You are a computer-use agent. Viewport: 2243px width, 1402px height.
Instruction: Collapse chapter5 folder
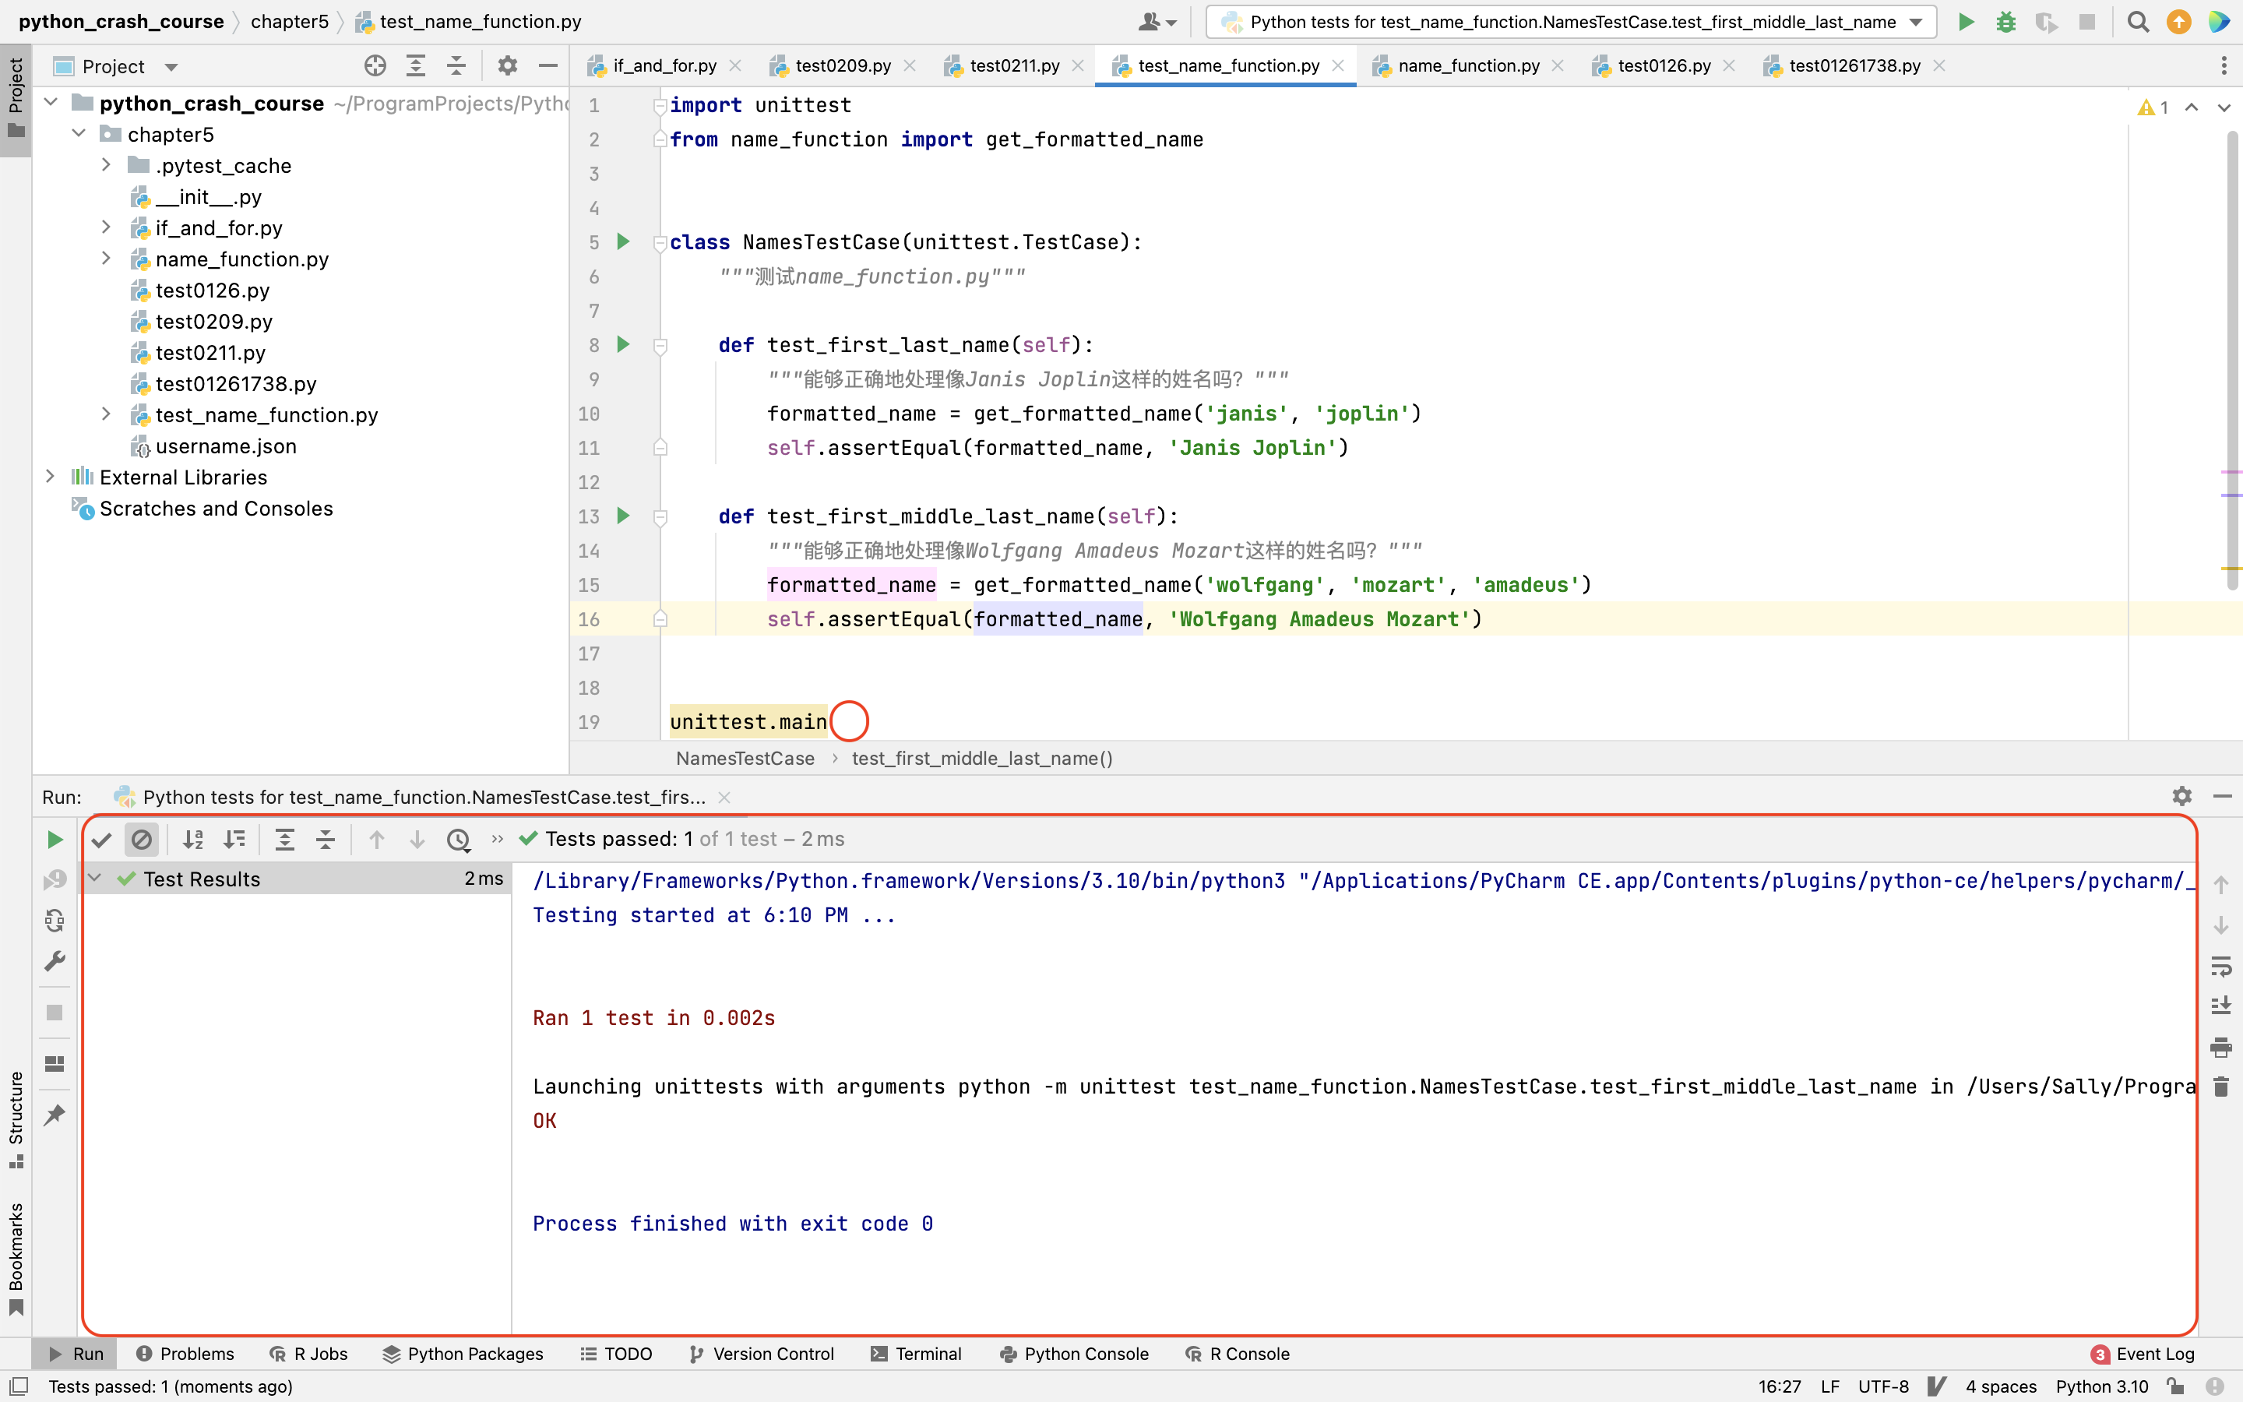pyautogui.click(x=79, y=133)
